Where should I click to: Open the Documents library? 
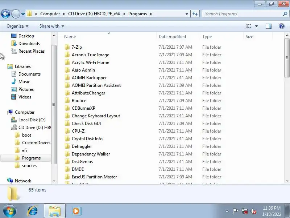pos(26,74)
